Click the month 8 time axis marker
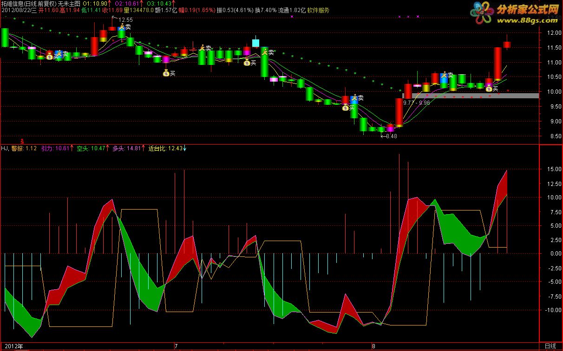Image resolution: width=563 pixels, height=351 pixels. (374, 346)
